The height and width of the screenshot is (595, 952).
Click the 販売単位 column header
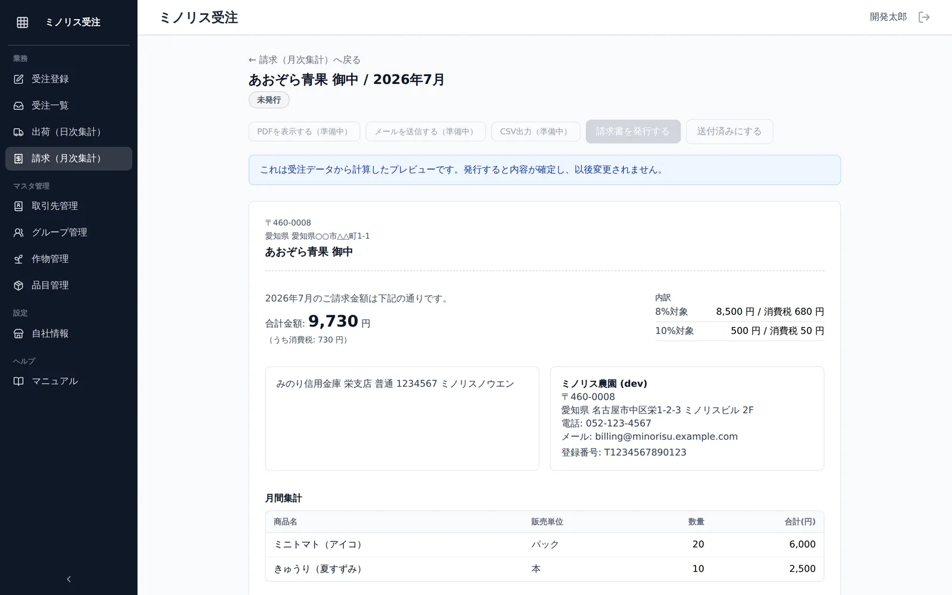(547, 522)
